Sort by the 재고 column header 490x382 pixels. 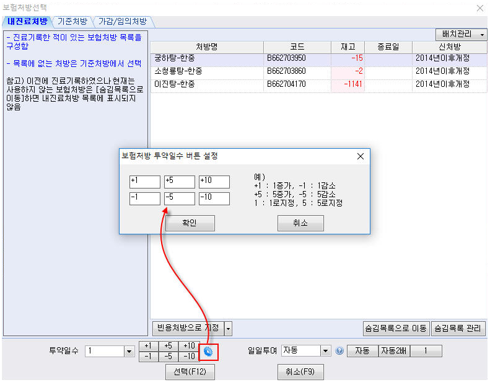pos(348,47)
